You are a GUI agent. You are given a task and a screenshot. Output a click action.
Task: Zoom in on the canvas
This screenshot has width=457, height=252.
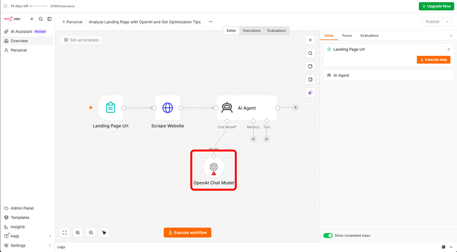(78, 233)
